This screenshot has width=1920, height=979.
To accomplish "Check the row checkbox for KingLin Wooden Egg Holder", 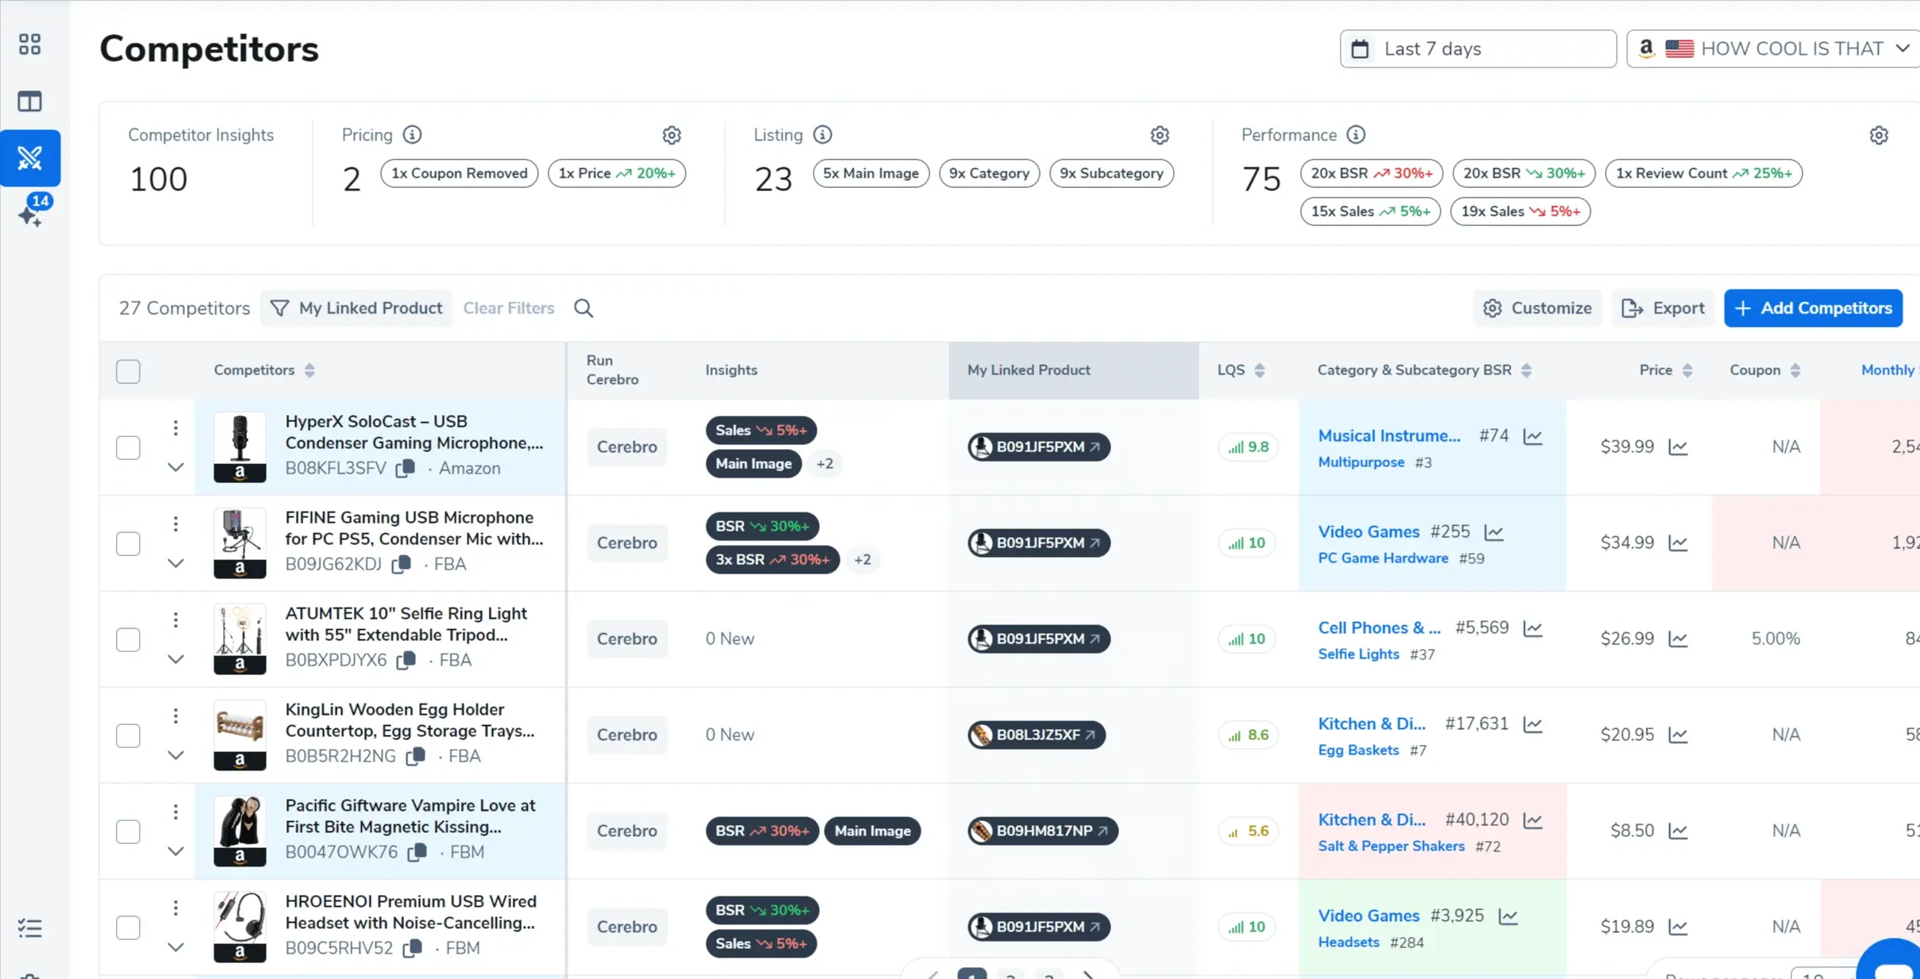I will (128, 735).
